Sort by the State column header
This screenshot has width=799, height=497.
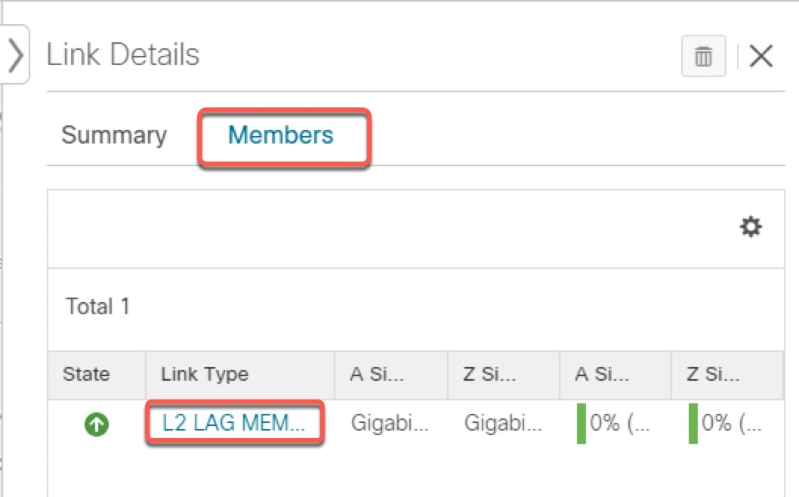point(86,375)
